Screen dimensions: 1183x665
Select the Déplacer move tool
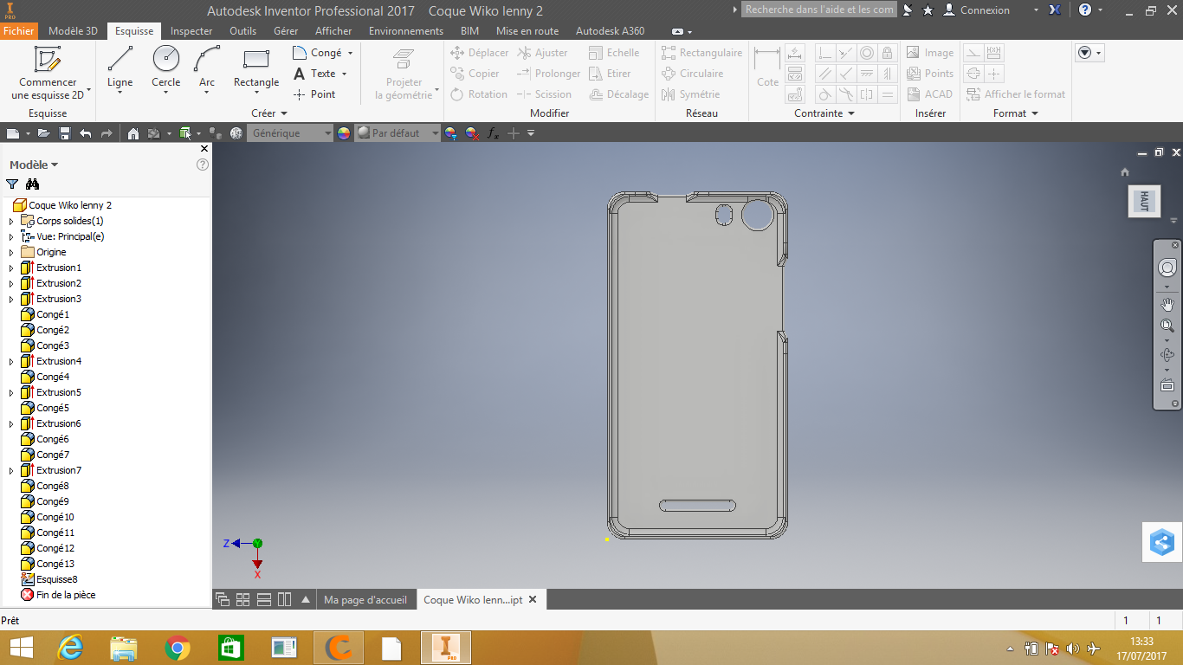(x=480, y=53)
